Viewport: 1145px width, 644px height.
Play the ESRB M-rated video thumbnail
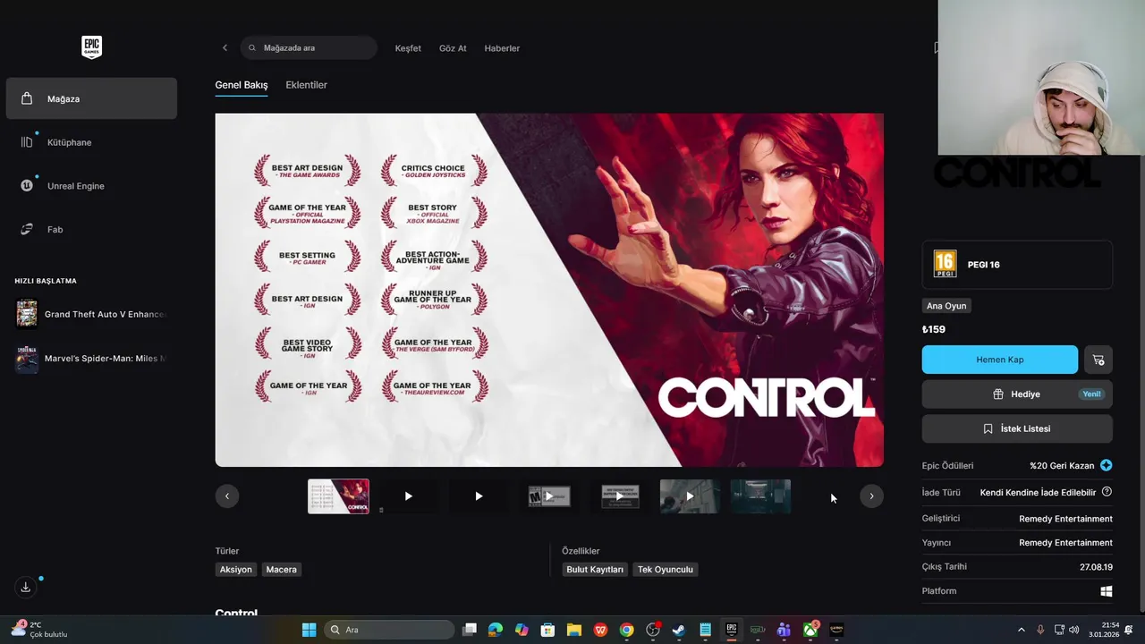[x=549, y=496]
